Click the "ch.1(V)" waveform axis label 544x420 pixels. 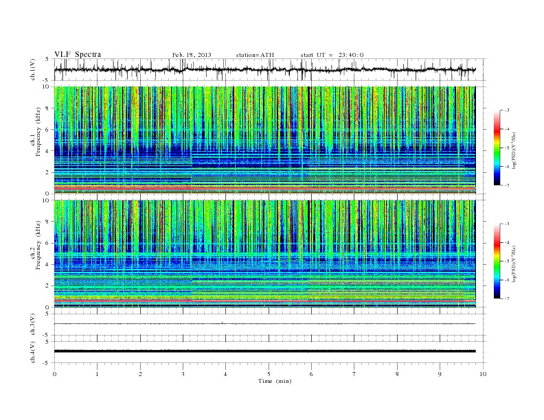[33, 69]
